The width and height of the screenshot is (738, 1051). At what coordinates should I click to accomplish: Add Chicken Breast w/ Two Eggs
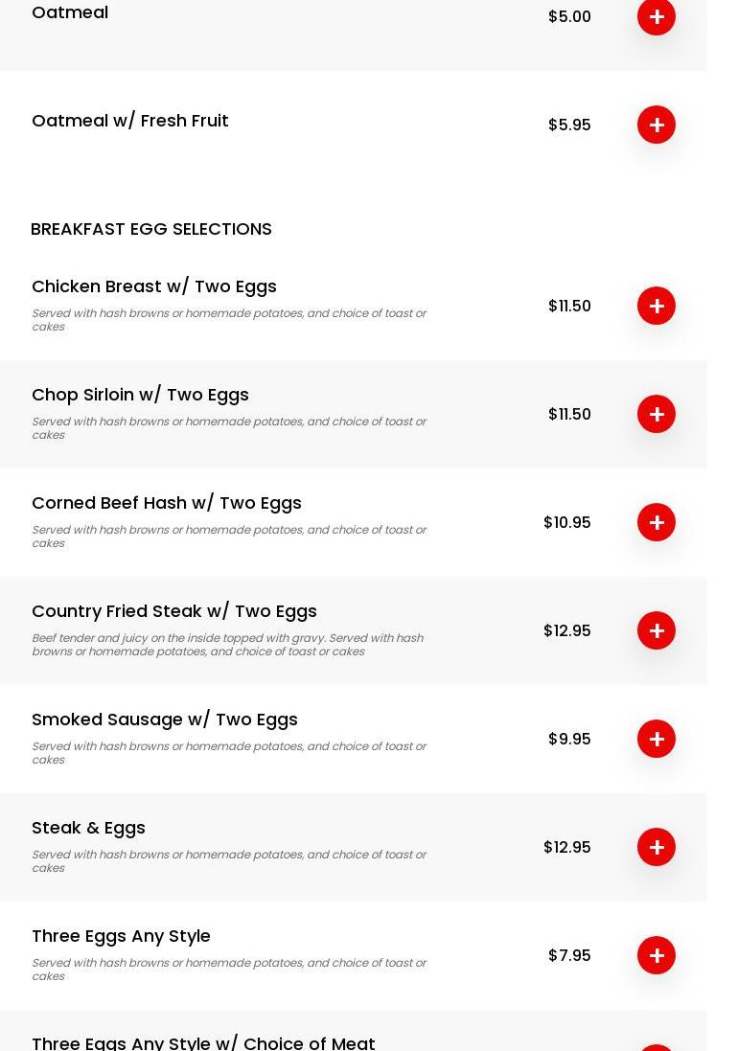tap(657, 306)
